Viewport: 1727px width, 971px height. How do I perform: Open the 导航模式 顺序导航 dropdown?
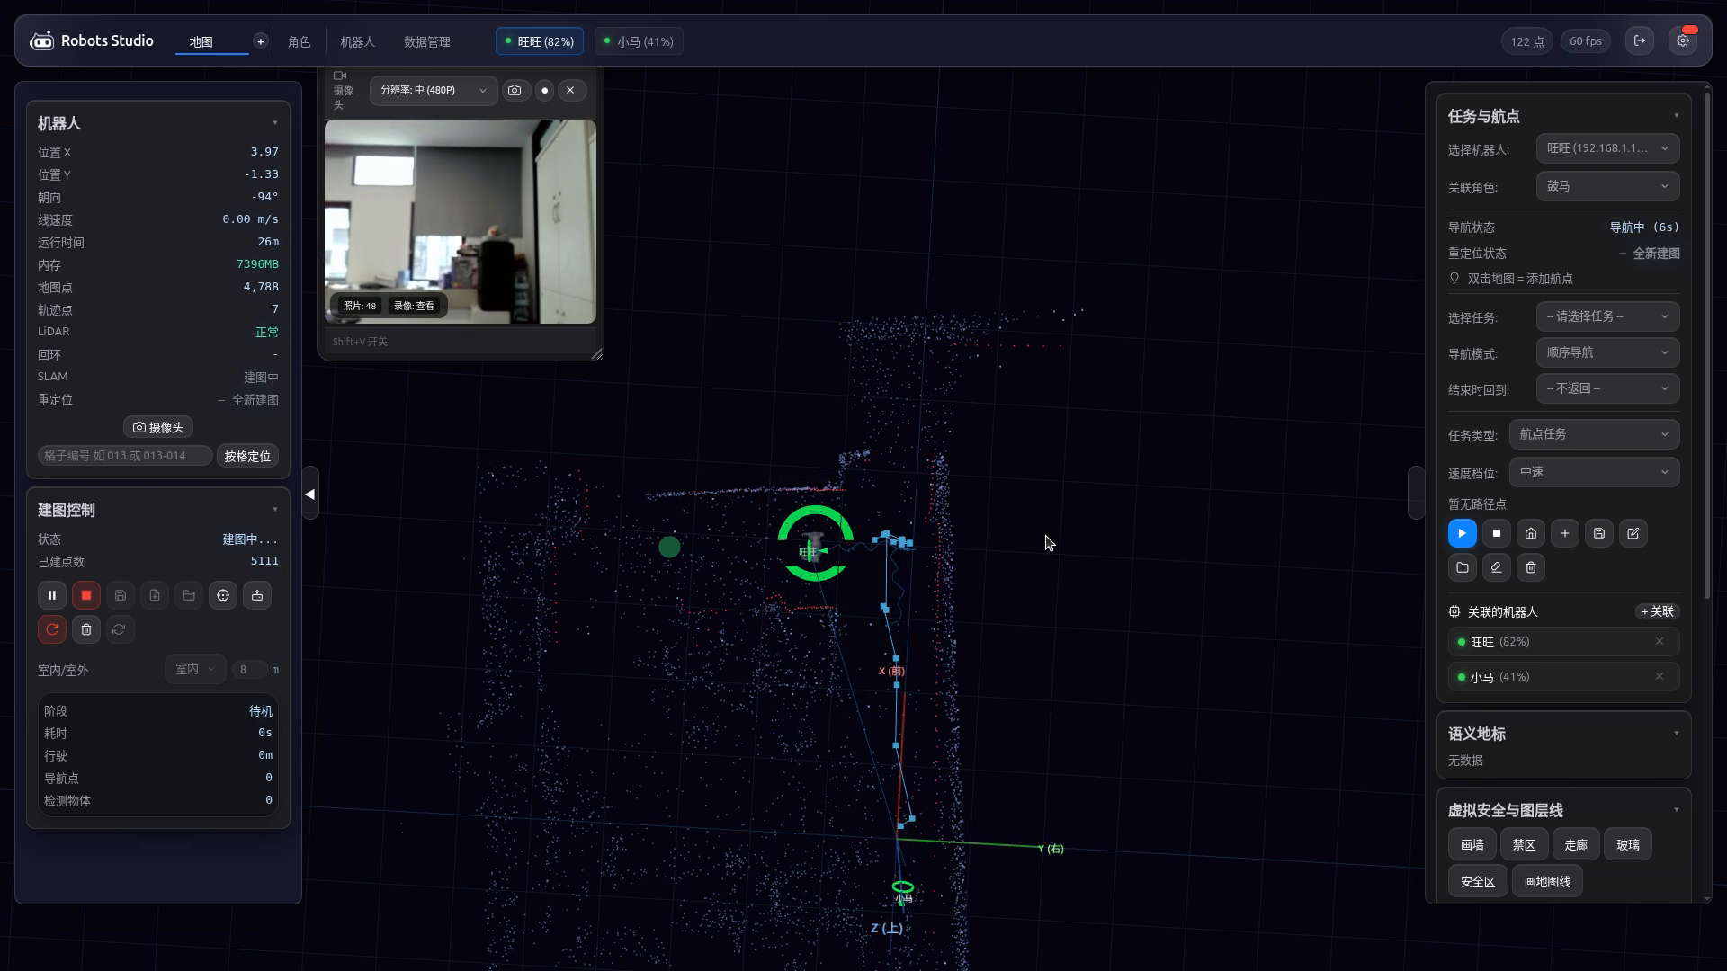(1607, 352)
